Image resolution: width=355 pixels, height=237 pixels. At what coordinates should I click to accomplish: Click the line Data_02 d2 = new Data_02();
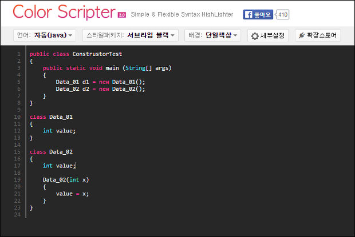pos(100,89)
